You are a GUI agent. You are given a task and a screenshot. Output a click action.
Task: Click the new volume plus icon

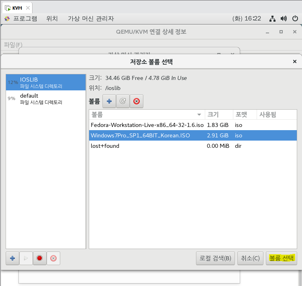pos(109,101)
